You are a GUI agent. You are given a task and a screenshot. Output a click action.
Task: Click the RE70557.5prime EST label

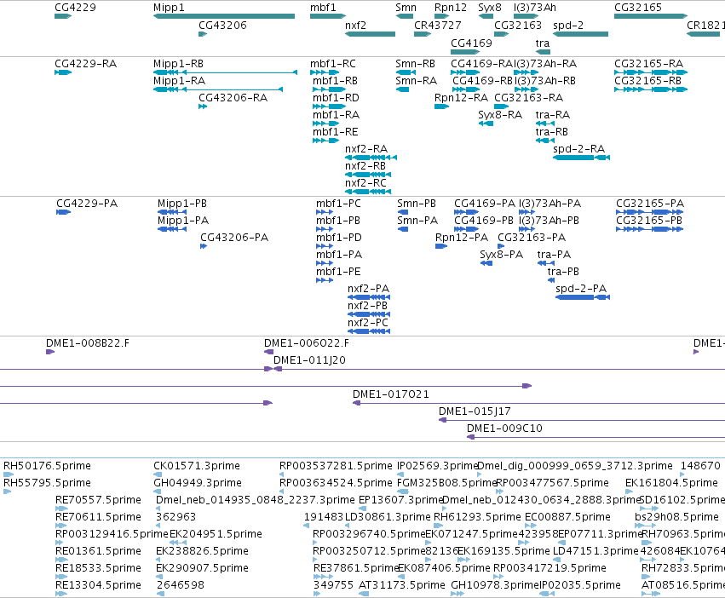(x=98, y=500)
